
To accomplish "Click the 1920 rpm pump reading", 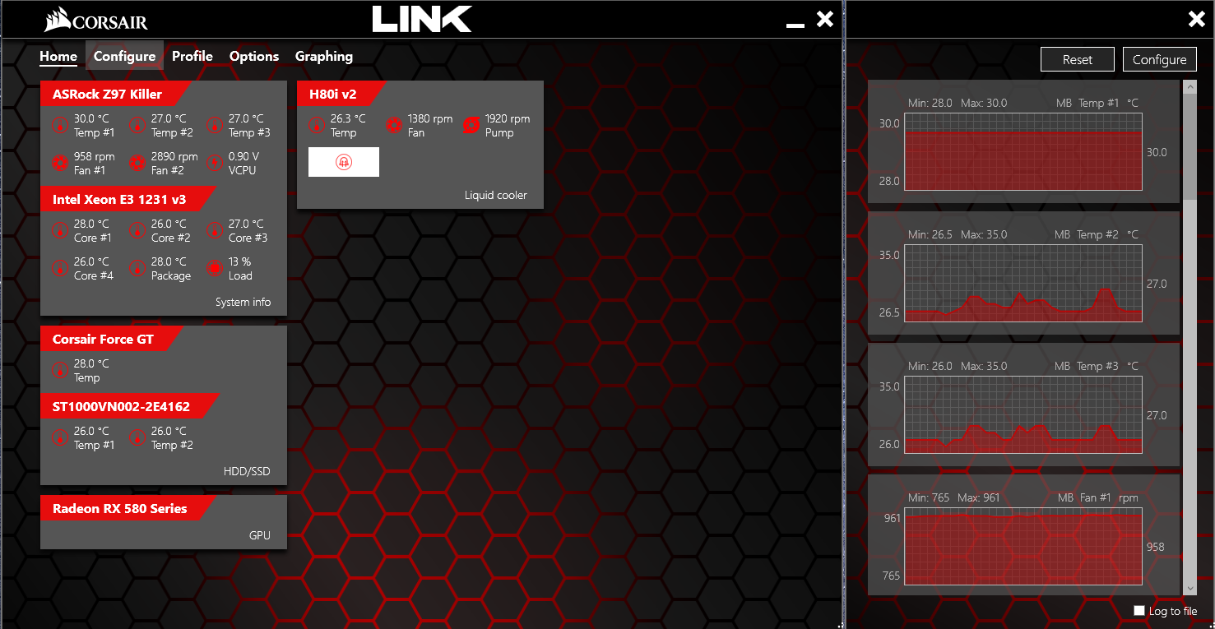I will pyautogui.click(x=508, y=118).
